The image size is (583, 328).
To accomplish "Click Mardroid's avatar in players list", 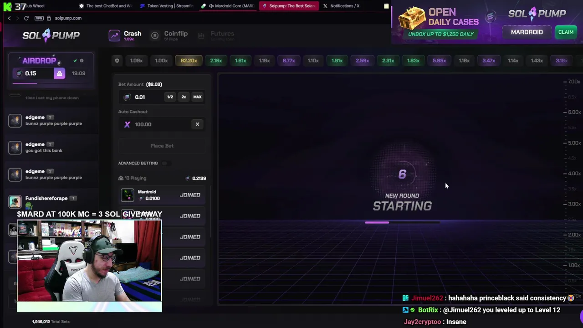I will click(x=128, y=195).
